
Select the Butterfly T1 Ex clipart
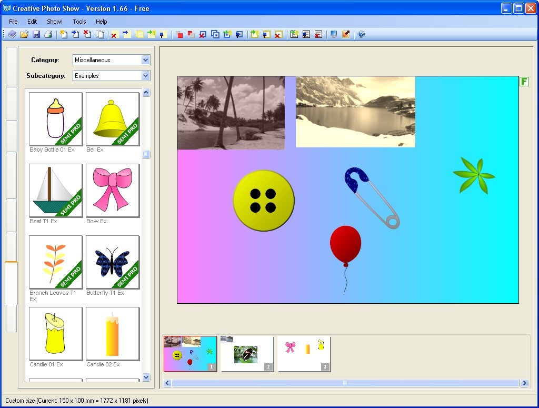pos(113,262)
